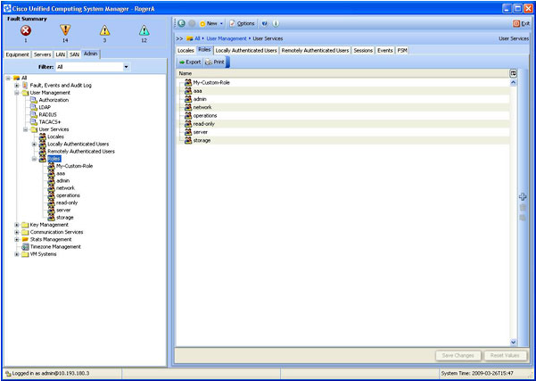Select Locales under User Services in tree
Viewport: 536px width, 381px height.
click(51, 137)
